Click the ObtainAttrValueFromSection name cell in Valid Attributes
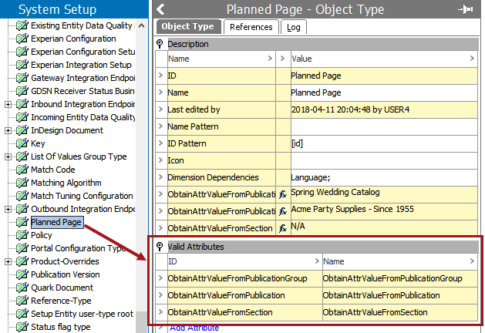The image size is (485, 333). coord(400,312)
